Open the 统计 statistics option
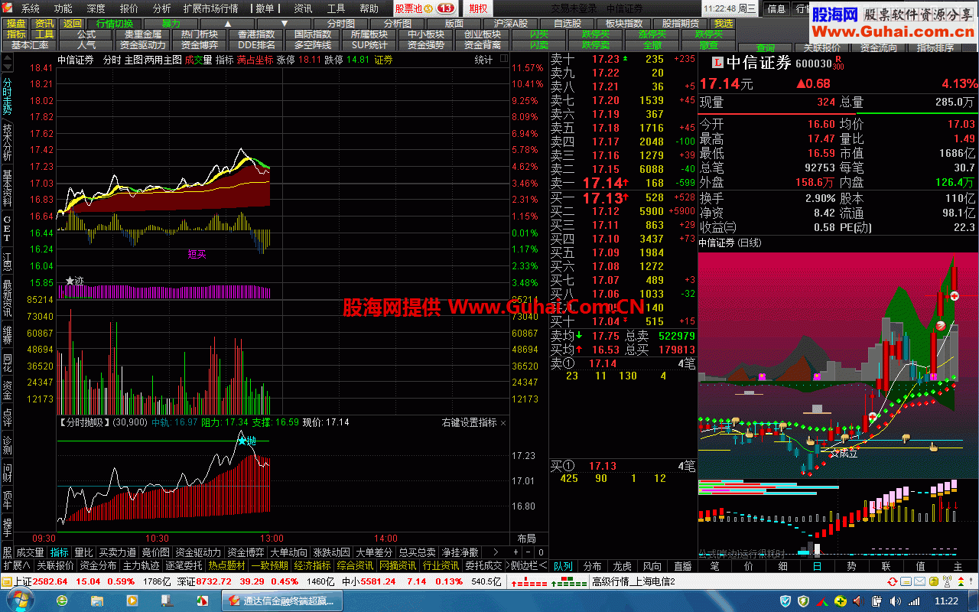The width and height of the screenshot is (979, 612). click(x=483, y=60)
